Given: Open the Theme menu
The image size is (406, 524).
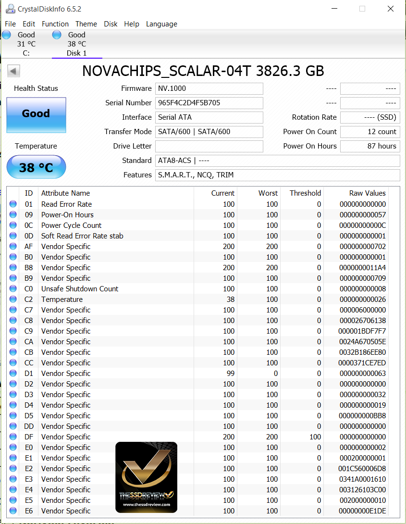Looking at the screenshot, I should 86,24.
